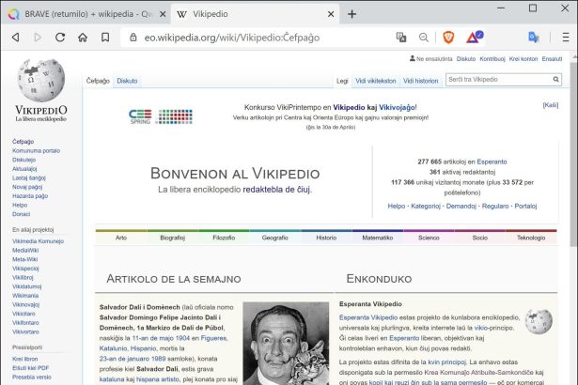Hide the banner via the Kaŝi link
Screen dimensions: 578x385
pos(551,105)
